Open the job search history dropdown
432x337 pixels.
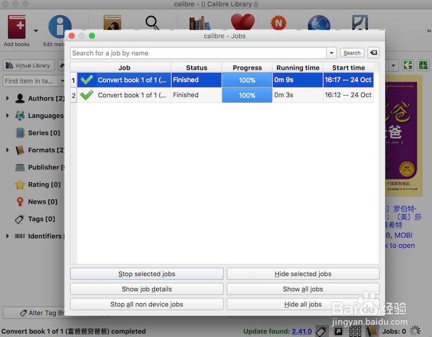click(332, 53)
